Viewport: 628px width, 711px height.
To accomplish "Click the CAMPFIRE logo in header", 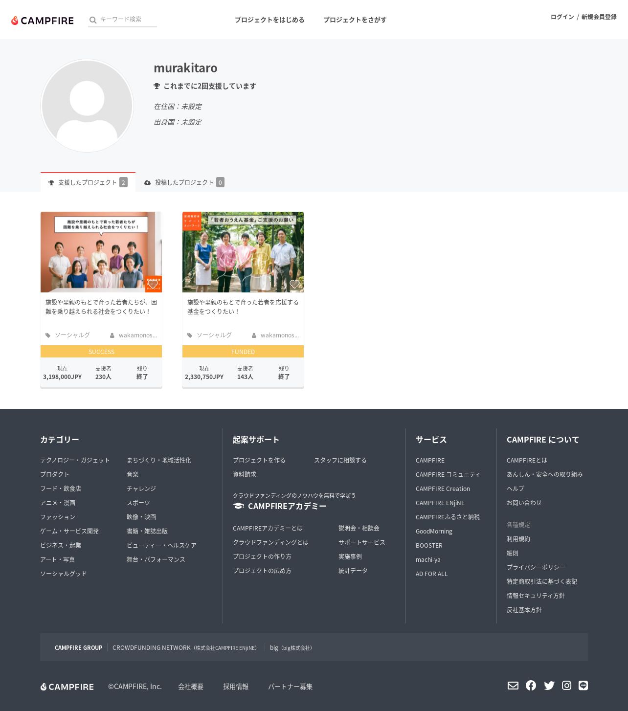I will 43,21.
